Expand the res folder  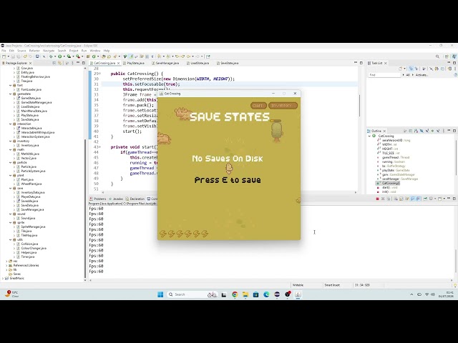(x=6, y=261)
